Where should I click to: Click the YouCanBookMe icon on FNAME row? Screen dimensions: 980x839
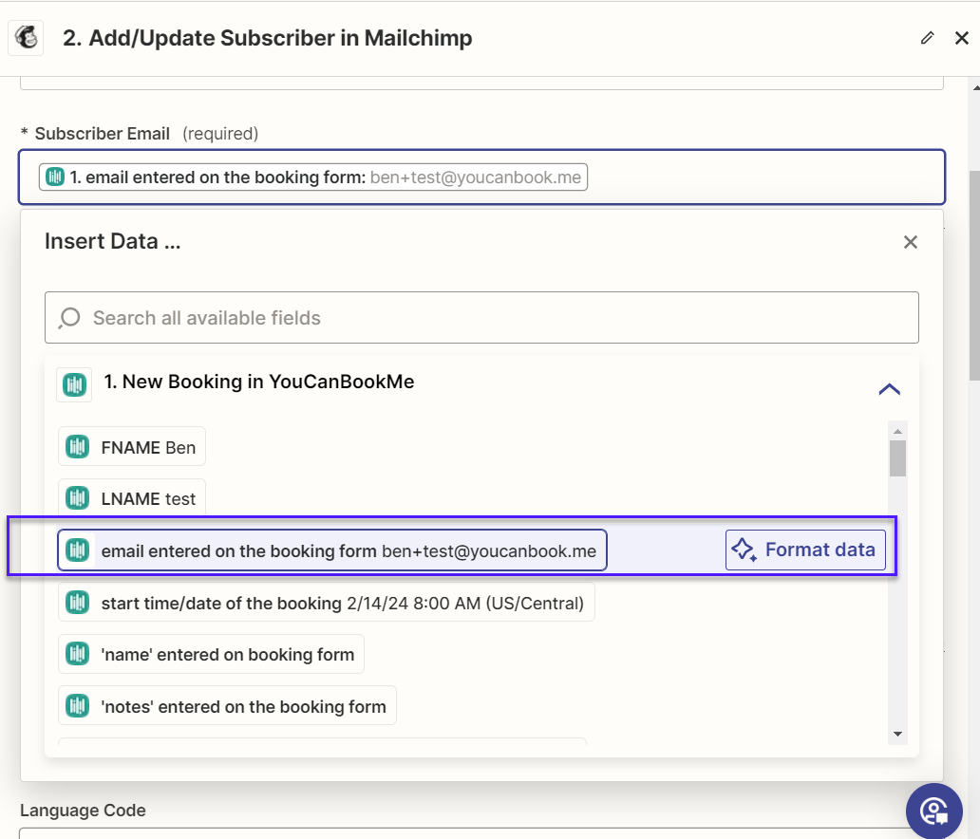78,447
